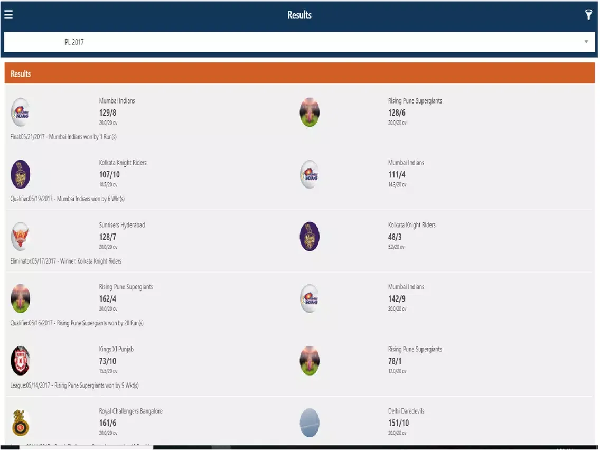Click Kings XI Punjab team logo
The height and width of the screenshot is (450, 600).
tap(21, 360)
